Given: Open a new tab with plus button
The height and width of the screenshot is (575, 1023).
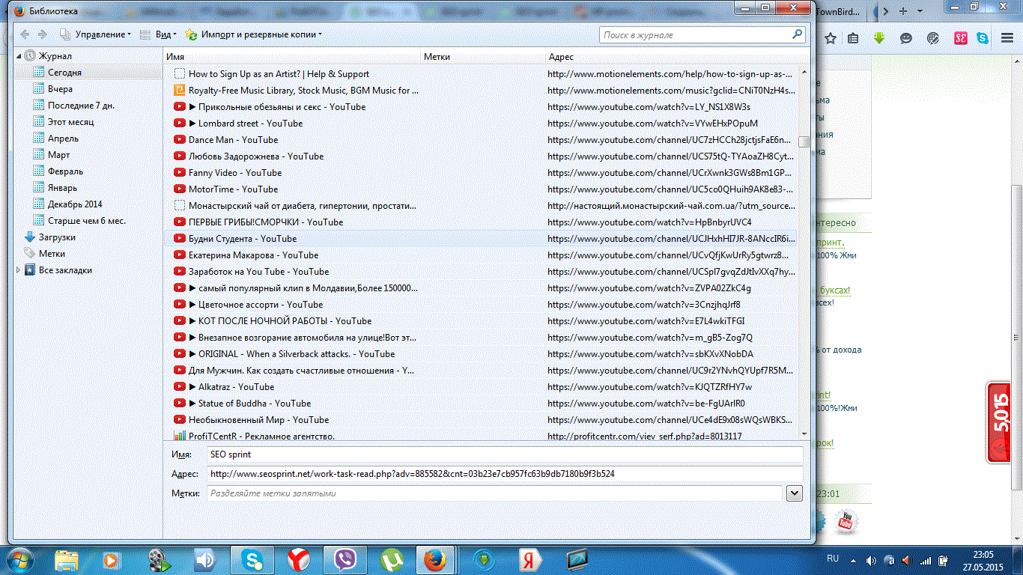Looking at the screenshot, I should pyautogui.click(x=903, y=11).
